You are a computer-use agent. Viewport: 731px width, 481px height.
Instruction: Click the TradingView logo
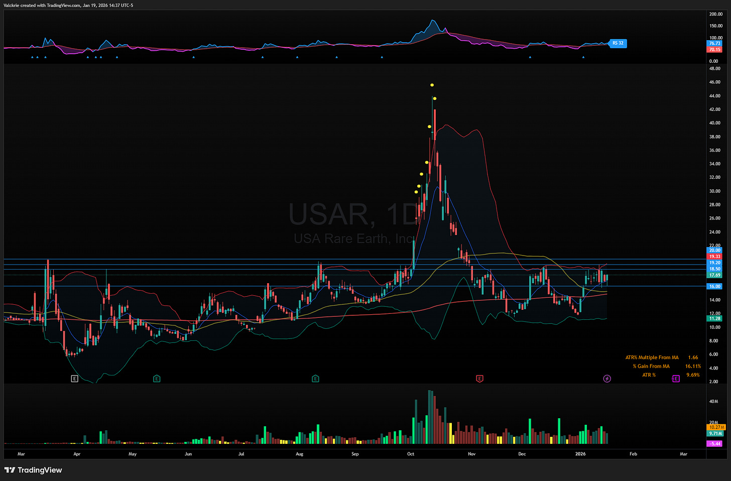click(x=33, y=470)
